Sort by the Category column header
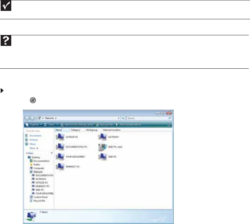The image size is (250, 224). pos(75,130)
